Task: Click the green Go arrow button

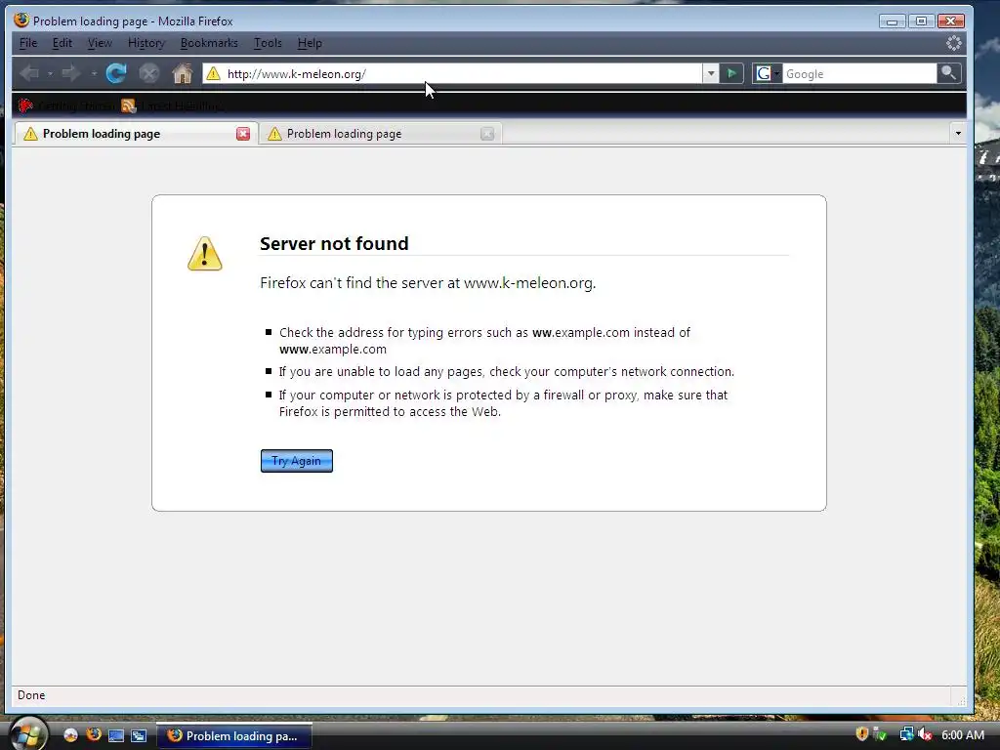Action: [x=731, y=74]
